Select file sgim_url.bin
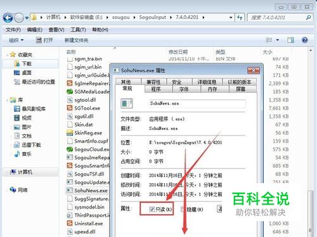This screenshot has height=237, width=317. point(88,67)
